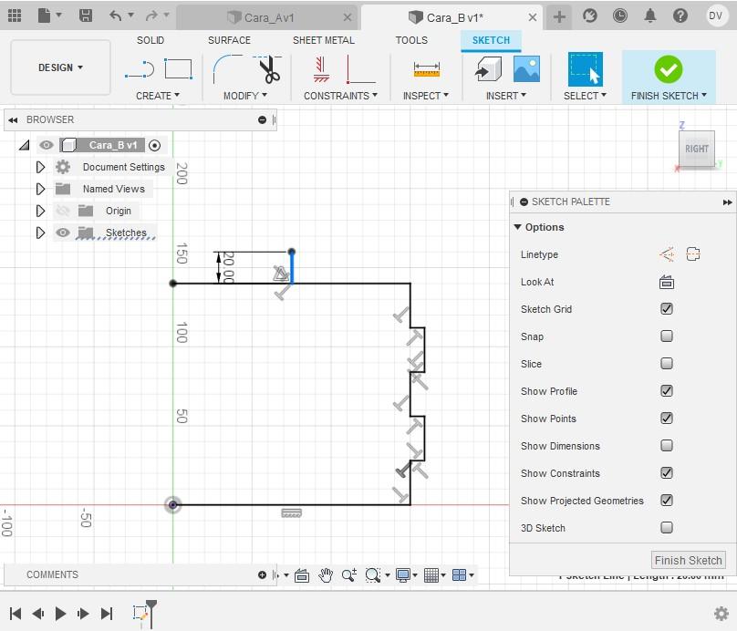Open the DESIGN workspace dropdown
The width and height of the screenshot is (737, 631).
(x=60, y=67)
